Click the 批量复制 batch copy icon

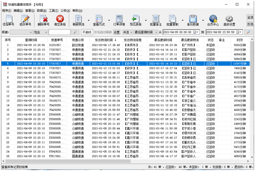(172, 20)
